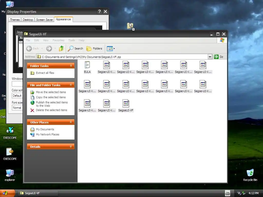The image size is (263, 197).
Task: Select the SegoeUI-VF font file
Action: click(x=126, y=106)
